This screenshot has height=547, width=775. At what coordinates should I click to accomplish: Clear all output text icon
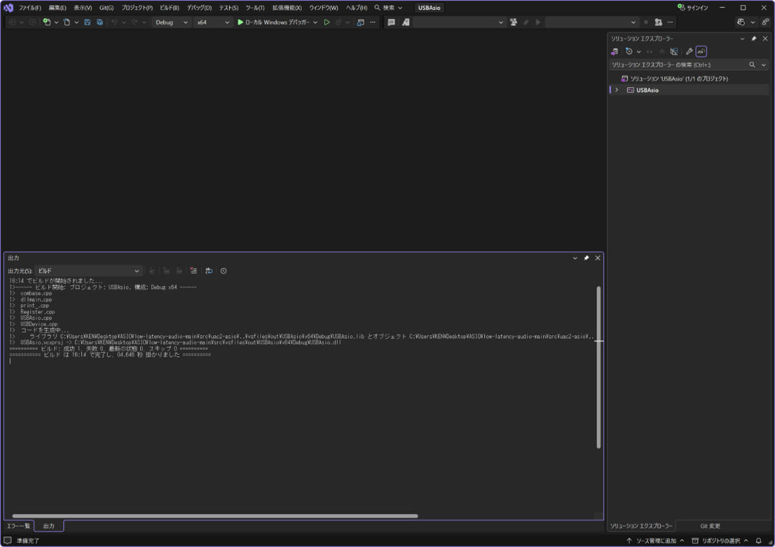[193, 271]
